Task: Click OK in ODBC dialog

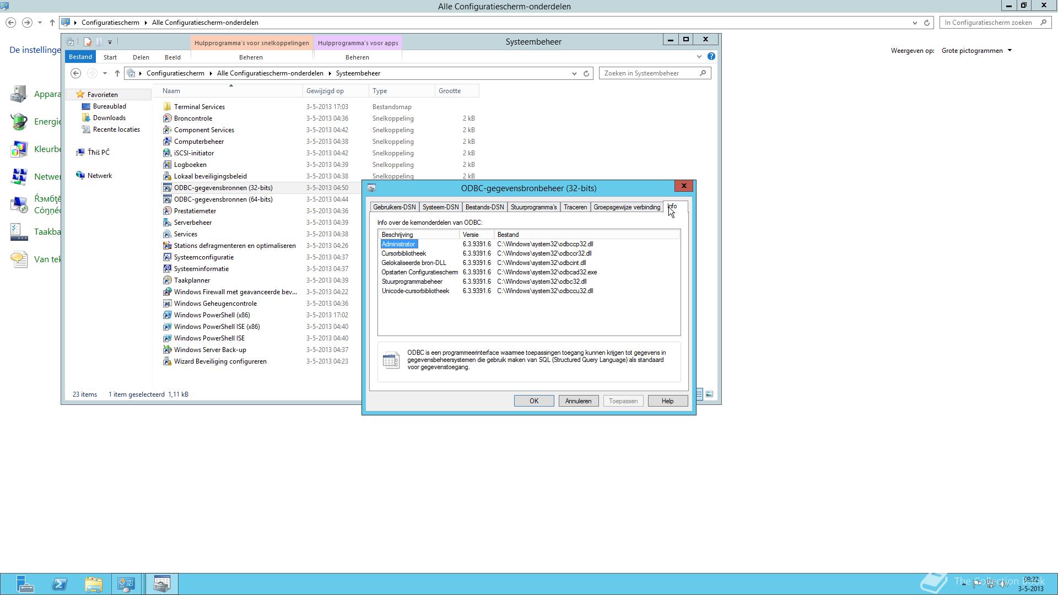Action: (534, 401)
